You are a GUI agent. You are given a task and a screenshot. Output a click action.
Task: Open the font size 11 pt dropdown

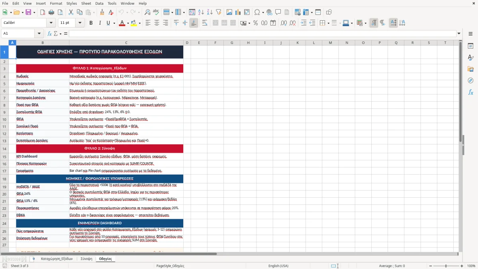(80, 23)
